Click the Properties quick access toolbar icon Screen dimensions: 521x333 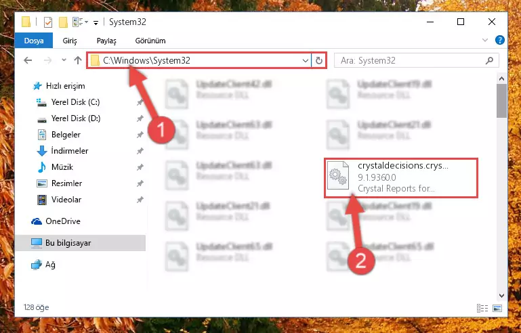tap(48, 22)
